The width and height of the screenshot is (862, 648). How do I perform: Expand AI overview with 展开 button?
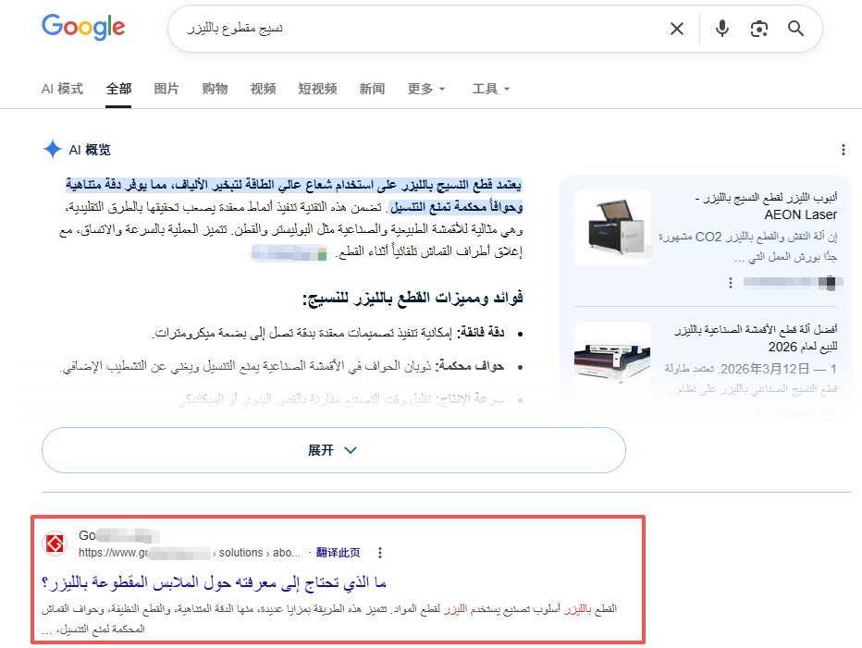(334, 450)
